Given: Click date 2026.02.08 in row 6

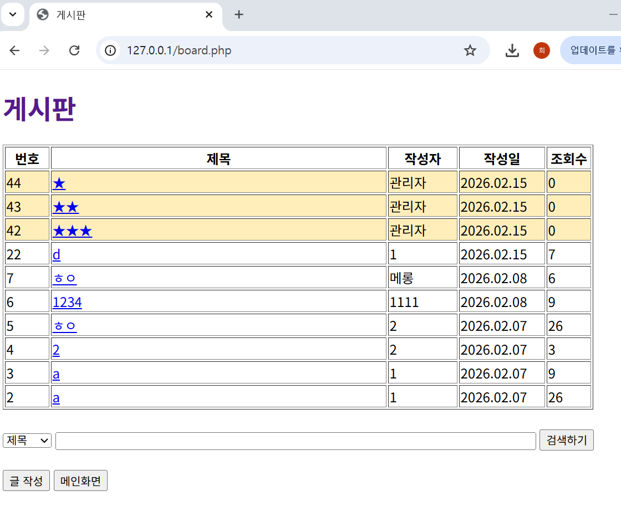Looking at the screenshot, I should point(502,301).
